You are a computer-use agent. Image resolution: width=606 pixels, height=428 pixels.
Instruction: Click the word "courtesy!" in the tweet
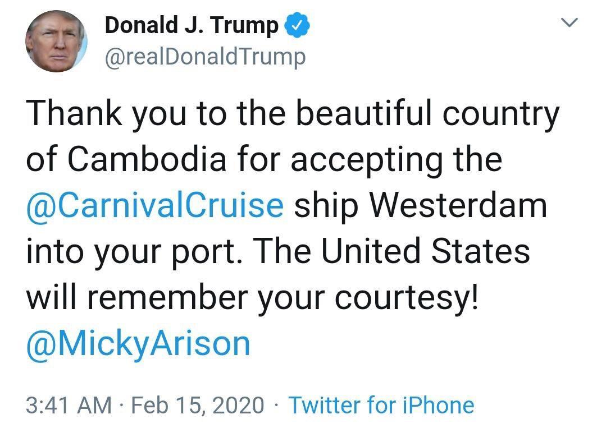[x=407, y=297]
